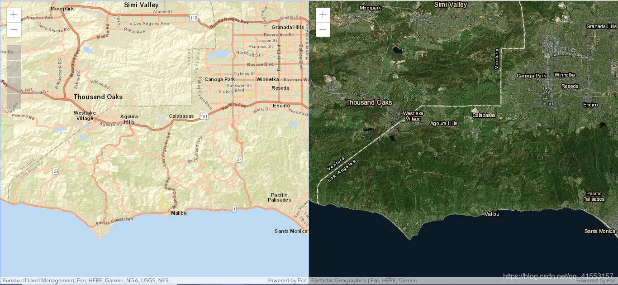The width and height of the screenshot is (618, 285).
Task: Click Reseda label on satellite map
Action: (x=570, y=86)
